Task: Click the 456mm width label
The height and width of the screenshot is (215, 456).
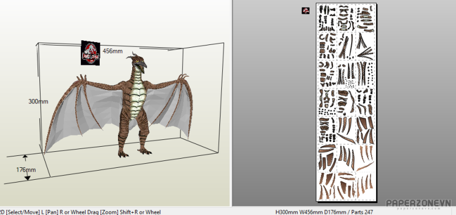Action: coord(112,51)
